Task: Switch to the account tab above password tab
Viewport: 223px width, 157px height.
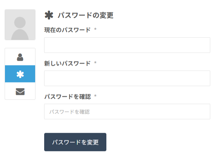Action: coord(20,57)
